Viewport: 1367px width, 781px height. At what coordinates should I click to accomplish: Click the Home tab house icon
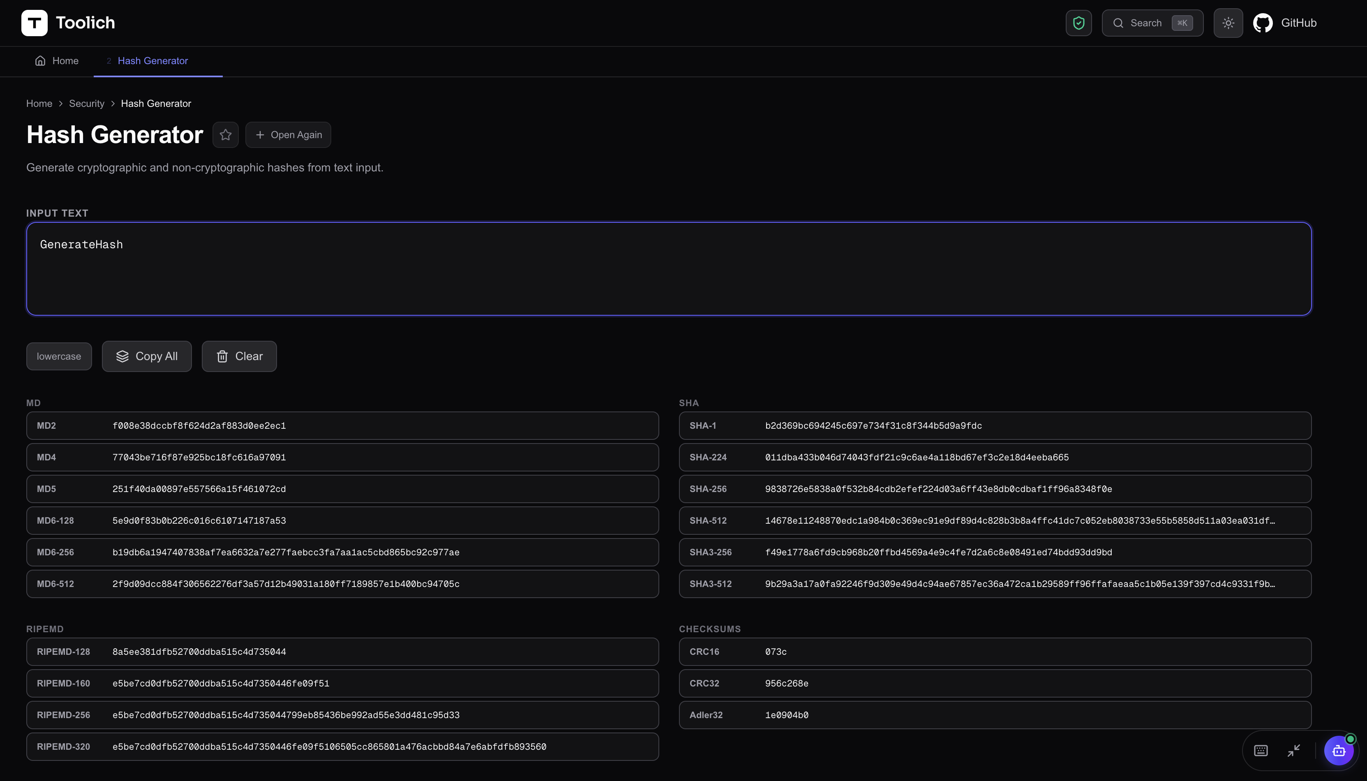click(x=40, y=60)
